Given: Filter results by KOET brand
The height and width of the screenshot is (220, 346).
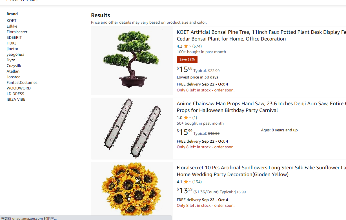Looking at the screenshot, I should [x=12, y=21].
